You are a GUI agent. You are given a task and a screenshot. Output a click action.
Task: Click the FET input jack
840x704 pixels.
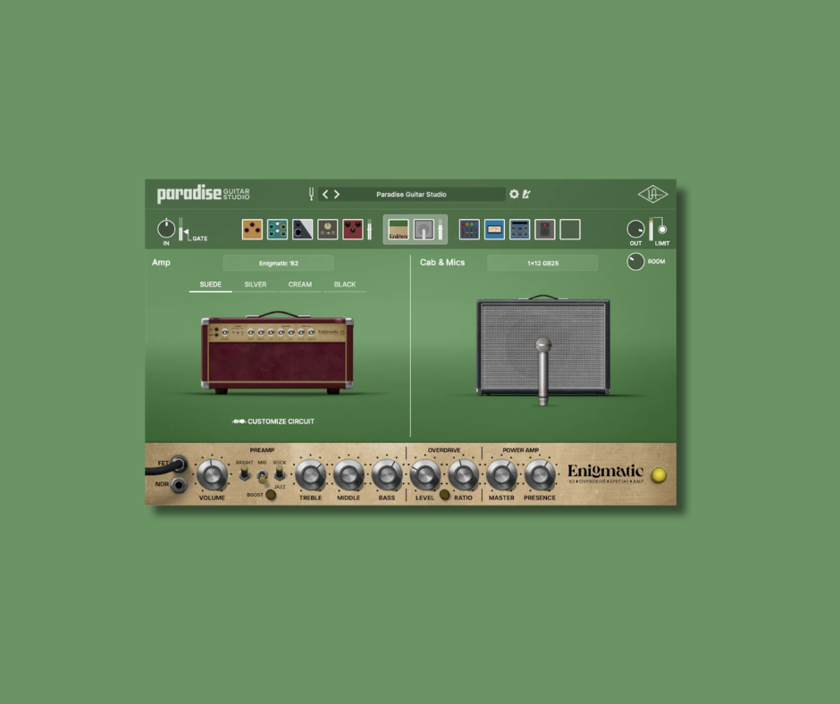pyautogui.click(x=179, y=464)
